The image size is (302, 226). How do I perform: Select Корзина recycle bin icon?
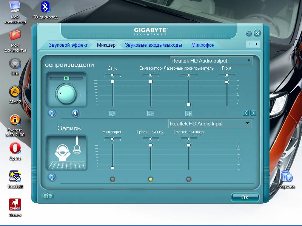tap(287, 180)
